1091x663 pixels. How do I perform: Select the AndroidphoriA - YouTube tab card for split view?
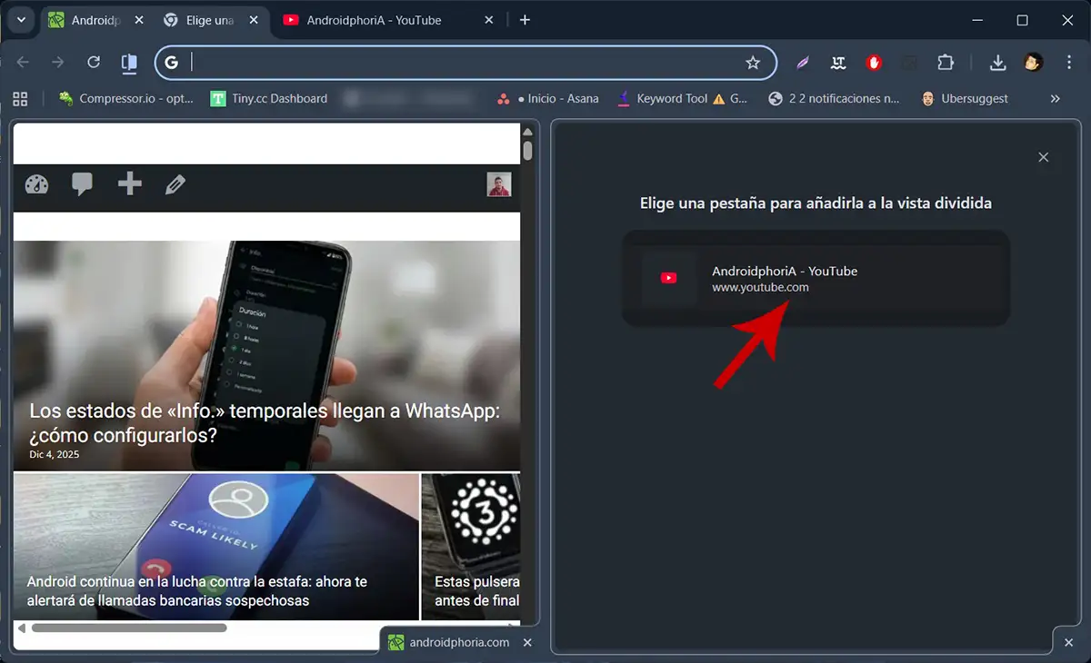(x=816, y=279)
